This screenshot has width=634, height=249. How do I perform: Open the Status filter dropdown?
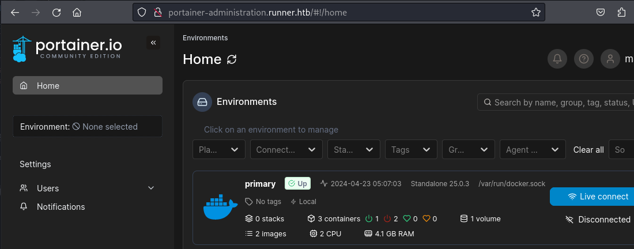click(x=353, y=149)
